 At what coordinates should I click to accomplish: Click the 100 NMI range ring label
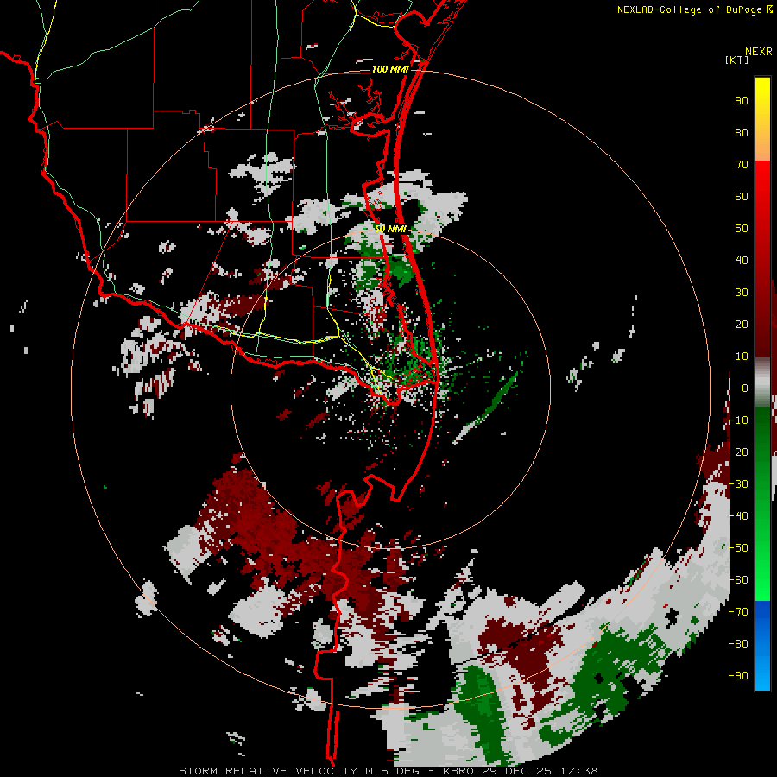pos(390,69)
